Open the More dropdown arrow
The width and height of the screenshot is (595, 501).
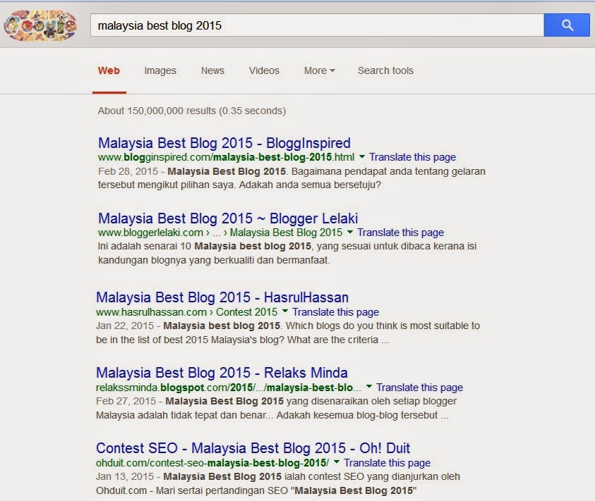click(x=332, y=70)
